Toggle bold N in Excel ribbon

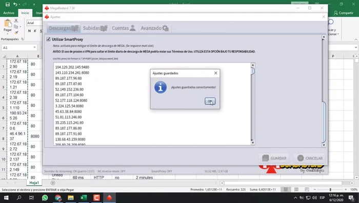(x=29, y=31)
